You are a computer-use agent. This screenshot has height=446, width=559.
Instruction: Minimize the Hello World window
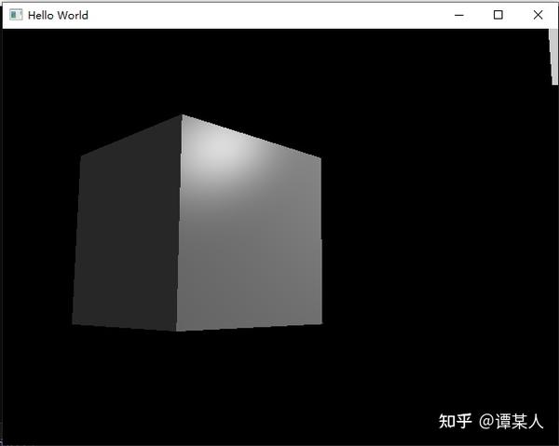coord(459,15)
